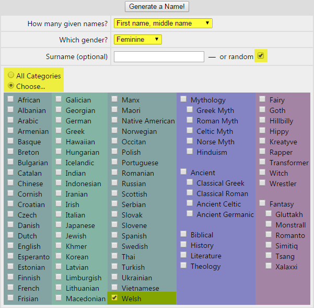Open the gender dropdown set to Feminine

pos(138,39)
